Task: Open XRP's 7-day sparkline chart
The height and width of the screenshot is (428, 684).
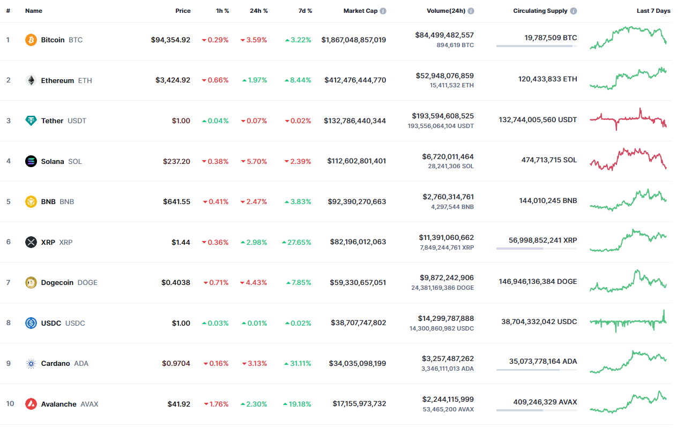Action: pos(628,240)
